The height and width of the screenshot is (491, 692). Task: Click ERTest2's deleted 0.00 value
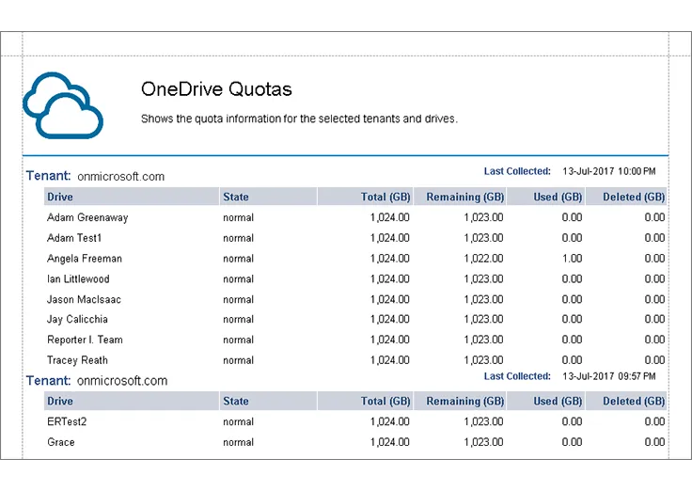(x=654, y=421)
